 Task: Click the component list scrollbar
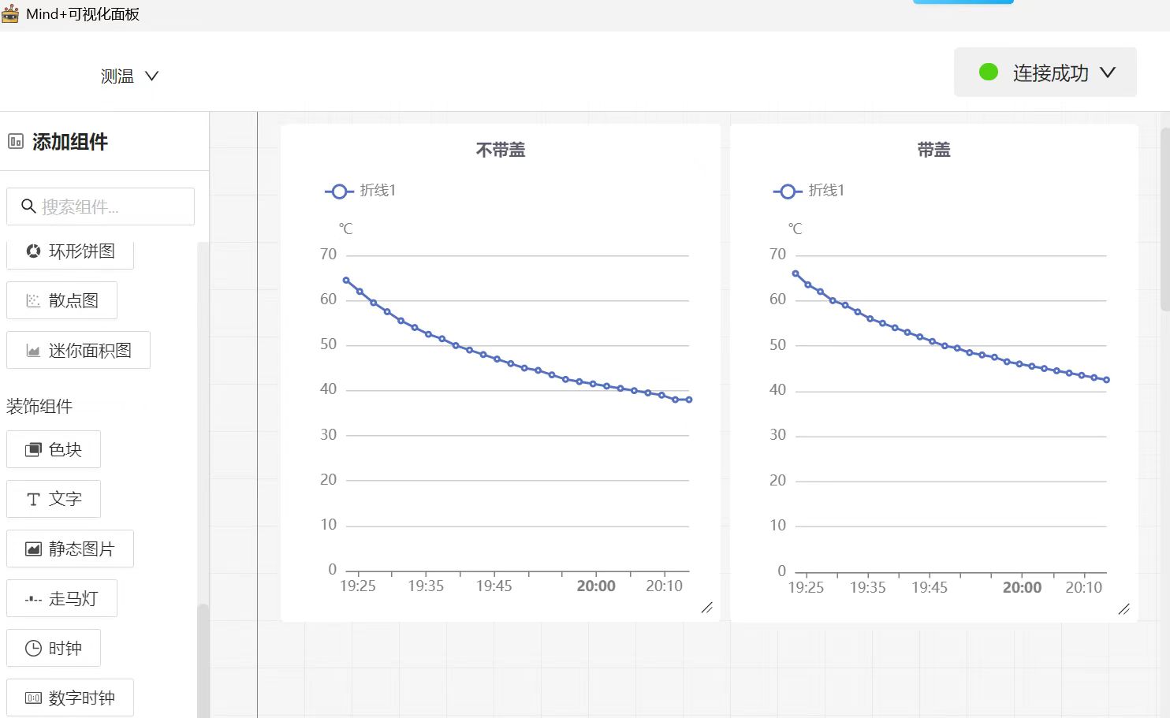pos(203,660)
